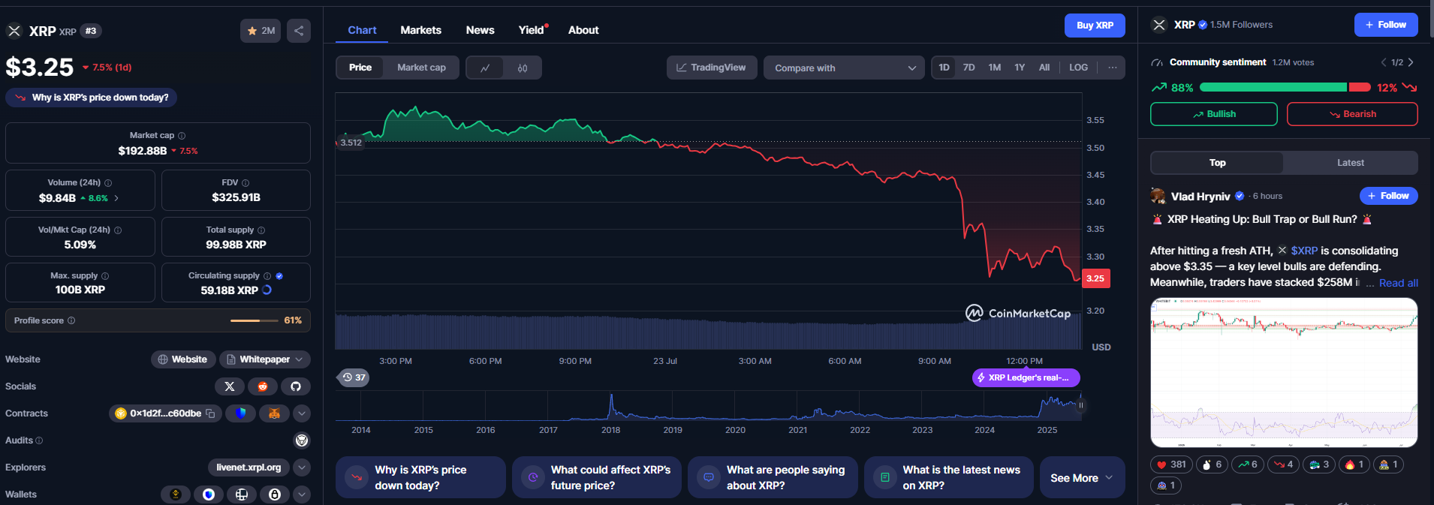Open the Markets tab
The image size is (1434, 505).
[x=420, y=30]
